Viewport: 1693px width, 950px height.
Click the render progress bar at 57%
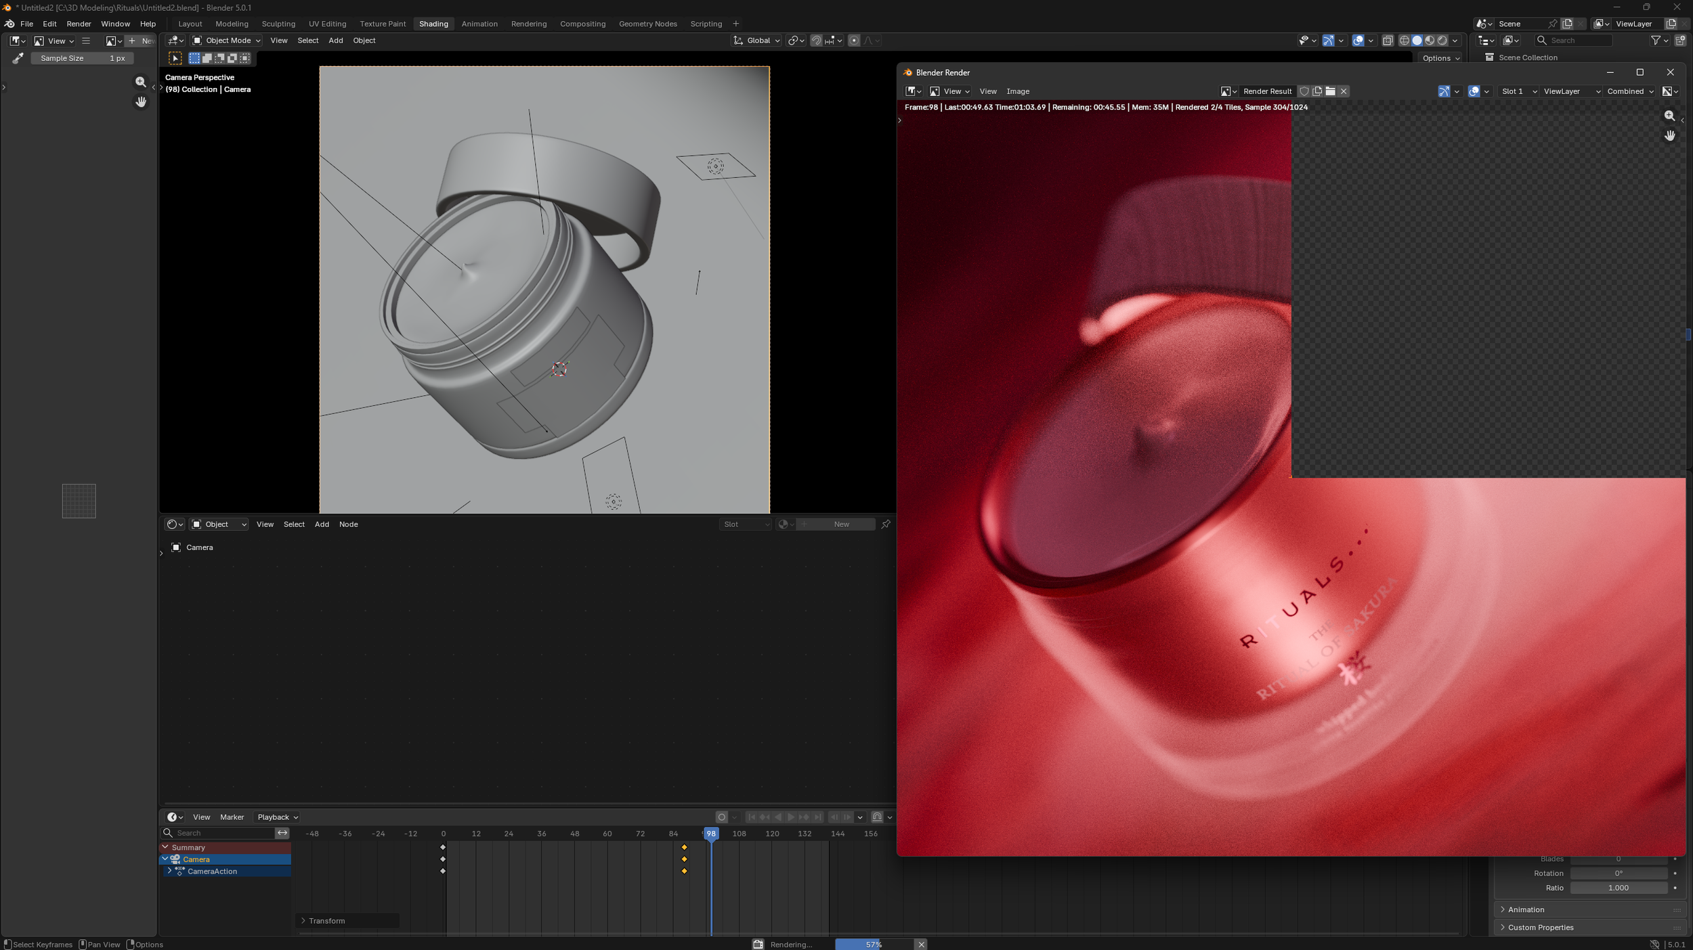point(874,945)
